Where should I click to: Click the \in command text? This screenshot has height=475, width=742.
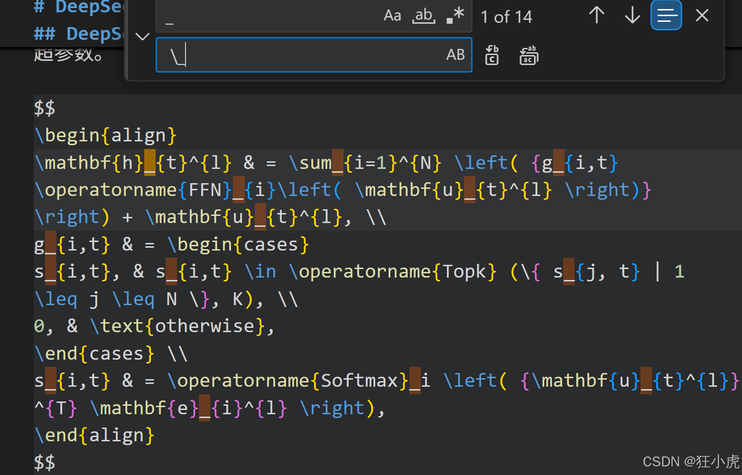click(260, 272)
